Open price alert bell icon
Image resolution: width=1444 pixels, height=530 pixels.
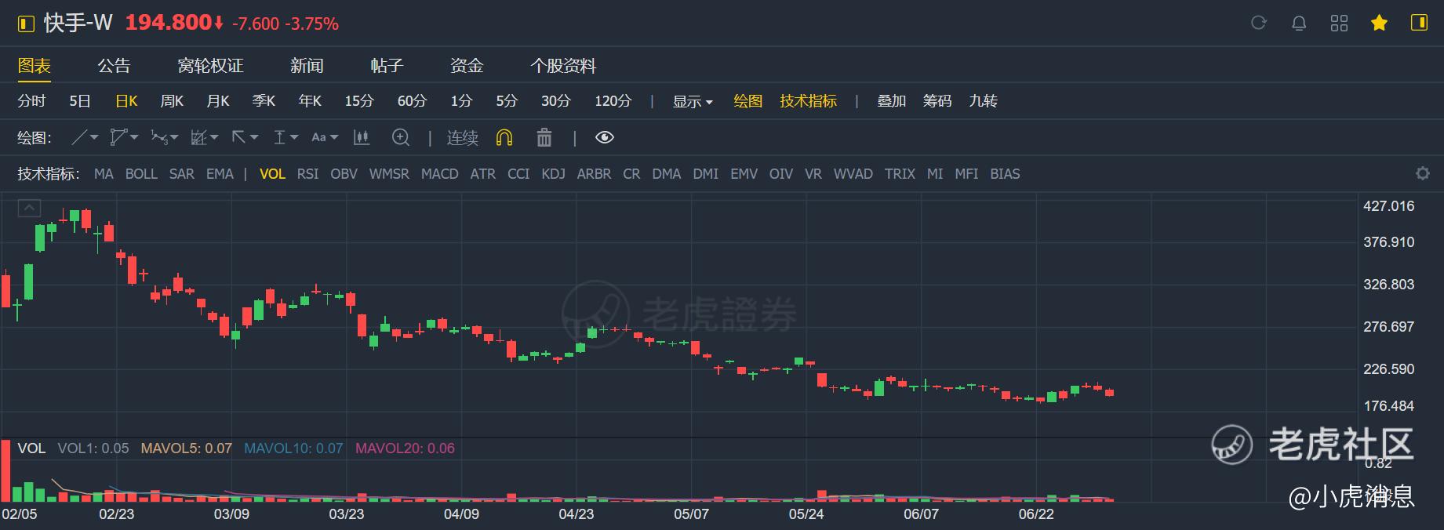pyautogui.click(x=1299, y=23)
